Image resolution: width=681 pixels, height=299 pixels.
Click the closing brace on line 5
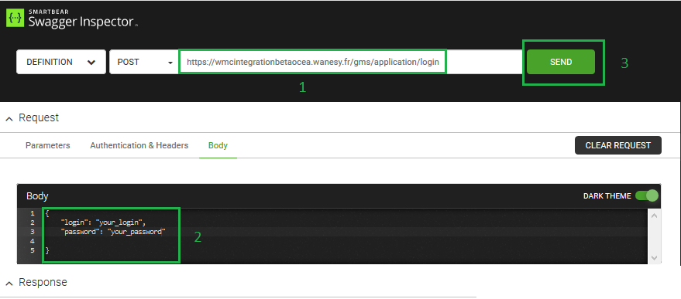pos(47,250)
